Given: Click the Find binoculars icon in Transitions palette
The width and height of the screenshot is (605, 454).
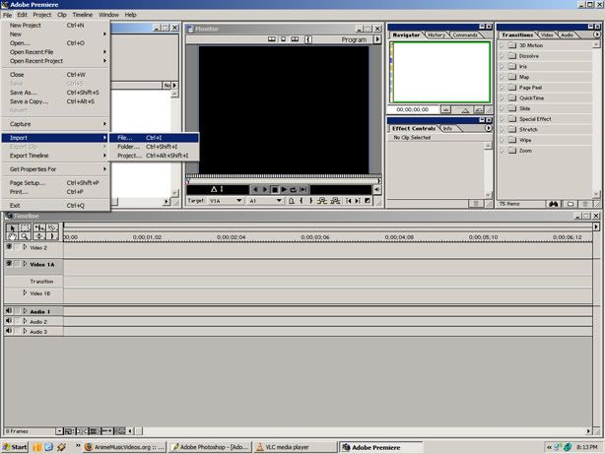Looking at the screenshot, I should pyautogui.click(x=554, y=204).
